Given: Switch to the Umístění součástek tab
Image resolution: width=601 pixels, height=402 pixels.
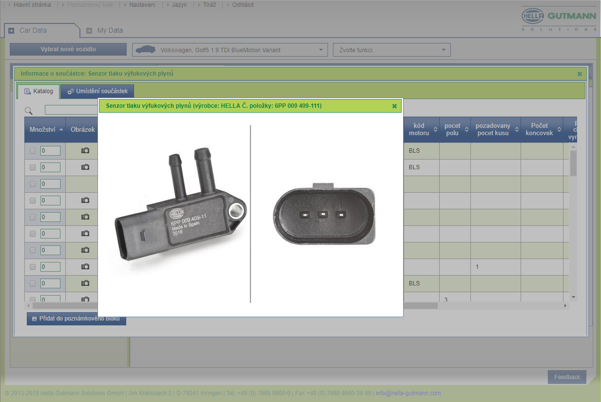Looking at the screenshot, I should point(97,91).
